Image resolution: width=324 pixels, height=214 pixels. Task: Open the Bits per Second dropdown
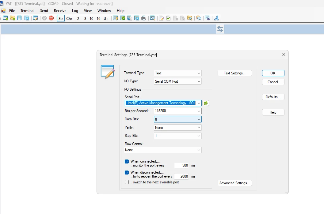[x=178, y=111]
